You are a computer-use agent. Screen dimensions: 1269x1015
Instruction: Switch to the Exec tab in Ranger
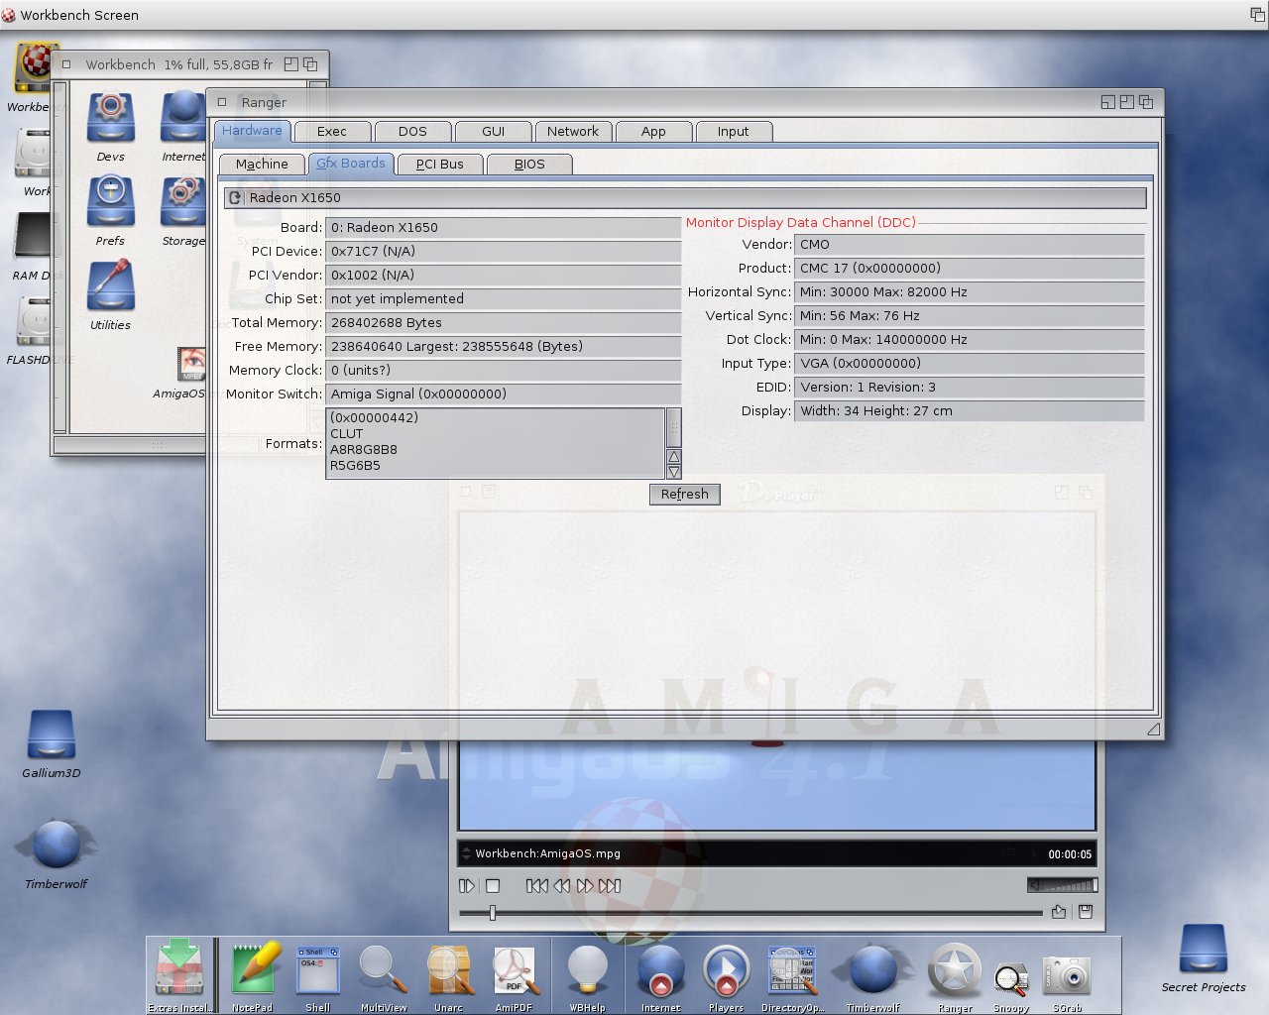click(x=332, y=131)
